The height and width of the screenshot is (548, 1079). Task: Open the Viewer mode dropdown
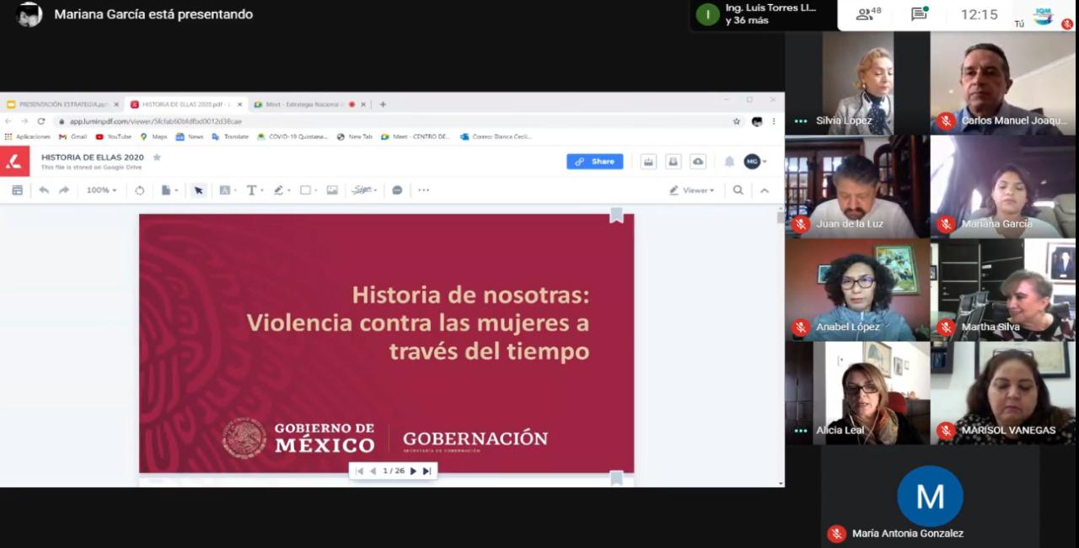[x=692, y=190]
